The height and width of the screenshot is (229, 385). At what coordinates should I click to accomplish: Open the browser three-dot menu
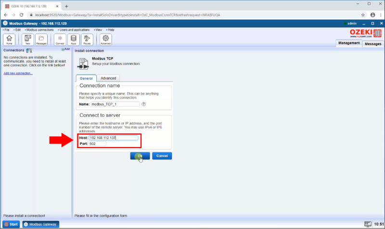point(381,15)
